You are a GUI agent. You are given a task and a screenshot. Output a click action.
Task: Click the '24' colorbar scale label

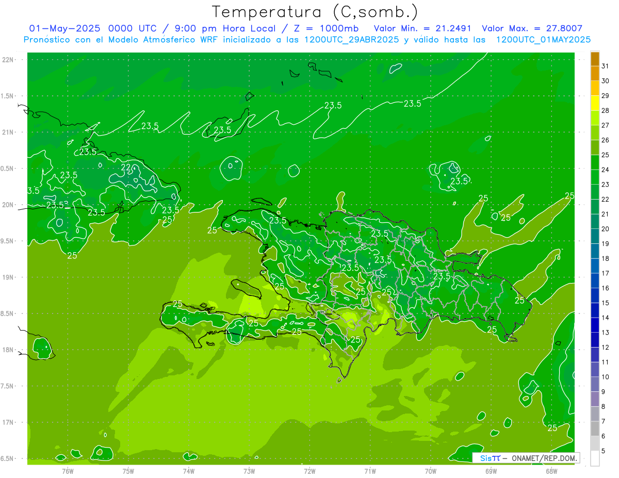606,170
